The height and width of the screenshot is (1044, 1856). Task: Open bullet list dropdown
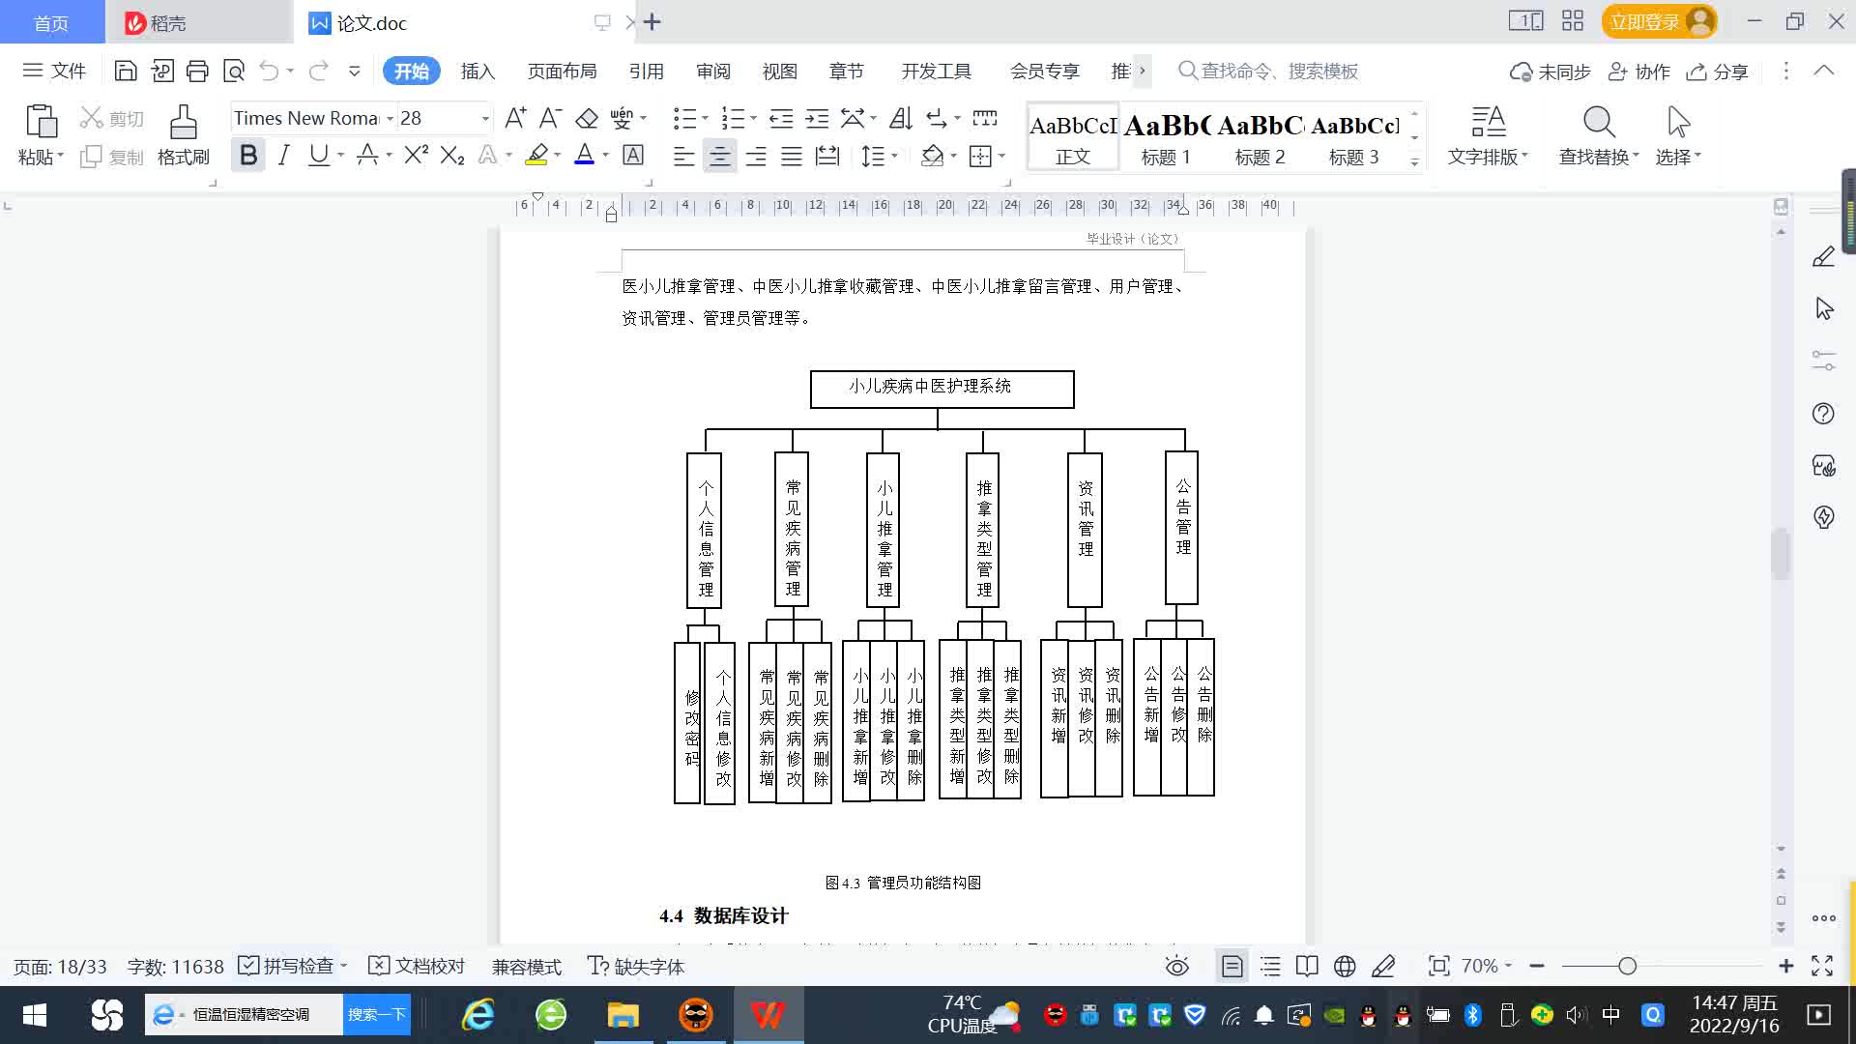[705, 118]
